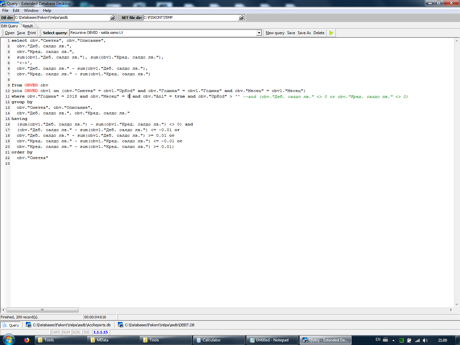Expand the Select query dropdown
The image size is (460, 345).
[x=259, y=33]
